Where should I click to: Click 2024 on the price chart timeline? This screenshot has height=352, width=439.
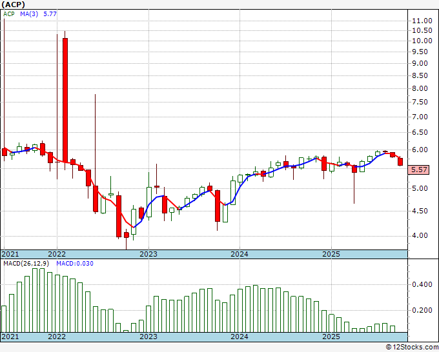(x=240, y=254)
